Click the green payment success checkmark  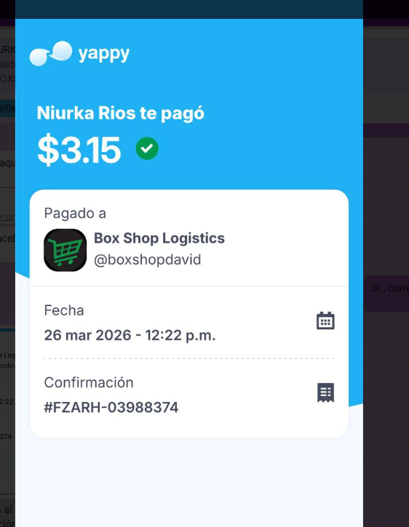[147, 148]
